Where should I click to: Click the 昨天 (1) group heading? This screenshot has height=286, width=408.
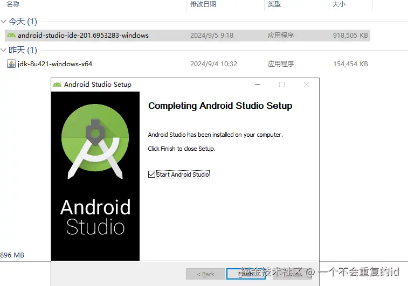pos(23,50)
